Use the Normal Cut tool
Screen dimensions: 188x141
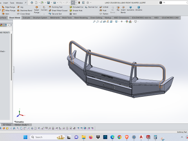click(x=91, y=7)
